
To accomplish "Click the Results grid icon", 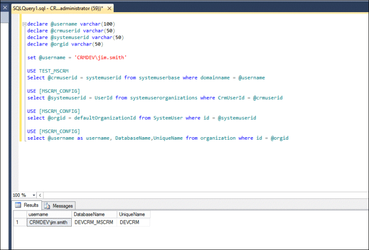I will point(18,205).
